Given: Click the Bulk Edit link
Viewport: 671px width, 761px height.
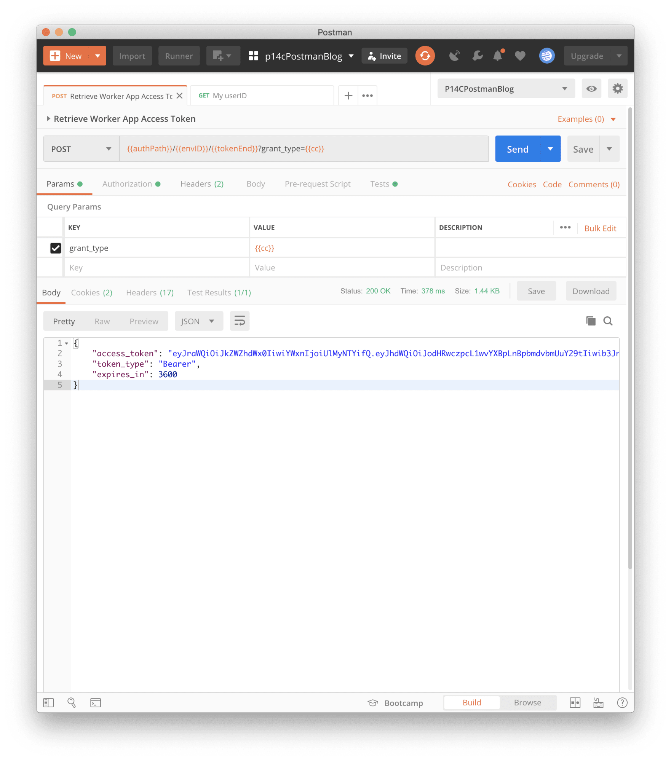Looking at the screenshot, I should point(600,228).
